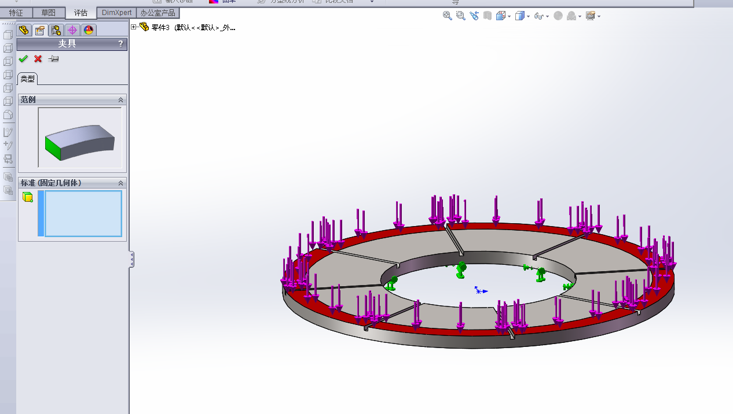Open the View Settings dropdown arrow

tap(599, 16)
